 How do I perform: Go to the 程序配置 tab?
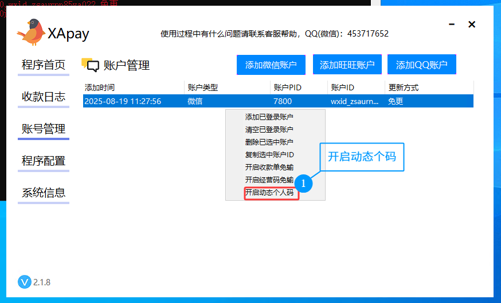coord(44,161)
